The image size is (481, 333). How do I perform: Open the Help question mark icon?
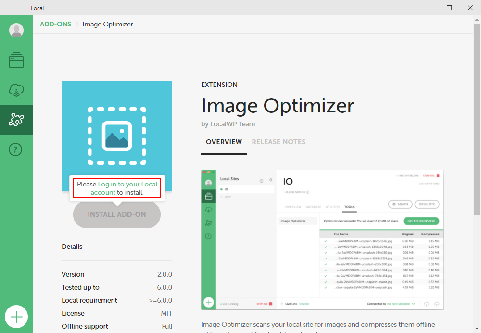(x=15, y=149)
